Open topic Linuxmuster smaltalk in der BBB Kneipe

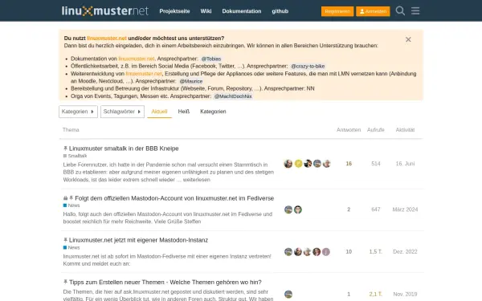click(x=124, y=148)
